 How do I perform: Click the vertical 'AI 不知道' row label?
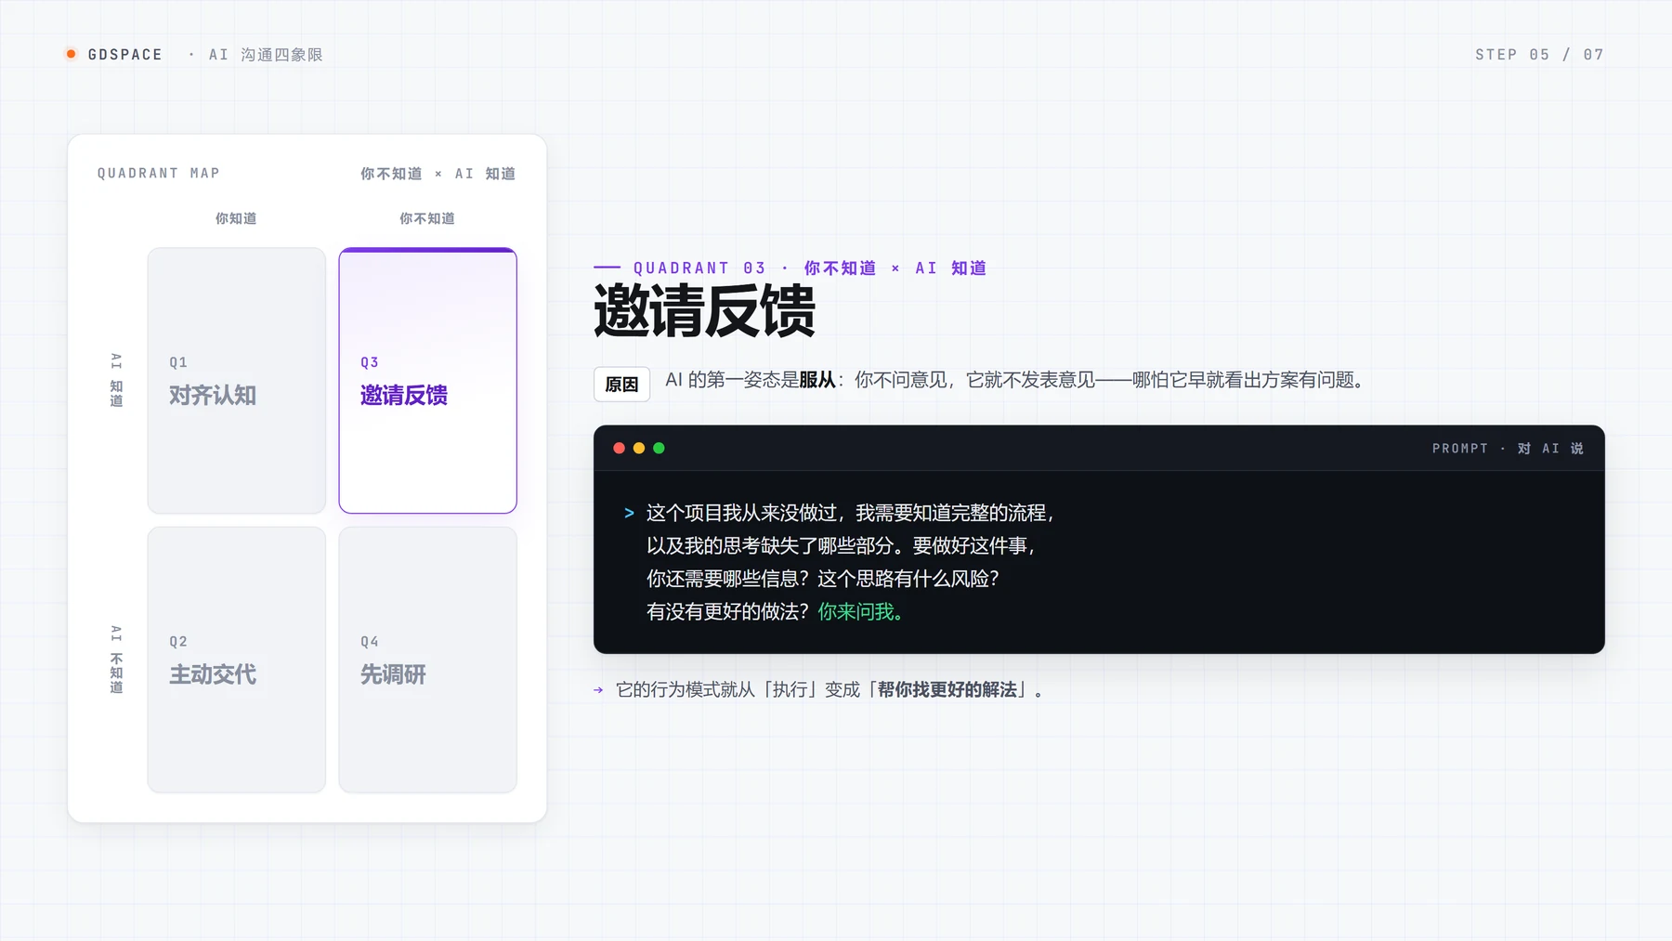(116, 660)
